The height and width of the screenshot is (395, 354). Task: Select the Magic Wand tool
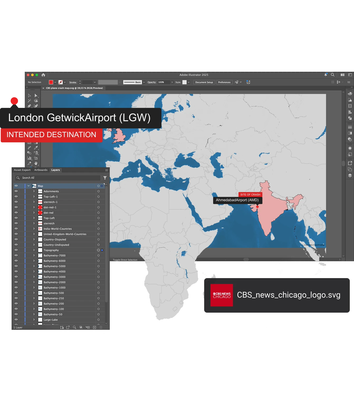[29, 101]
